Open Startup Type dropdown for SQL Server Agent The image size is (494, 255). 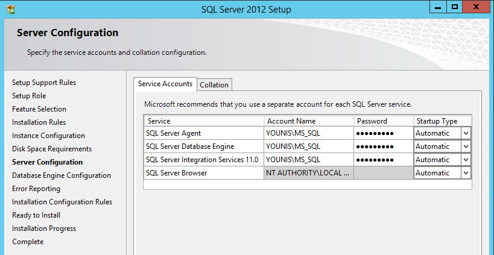[x=465, y=133]
